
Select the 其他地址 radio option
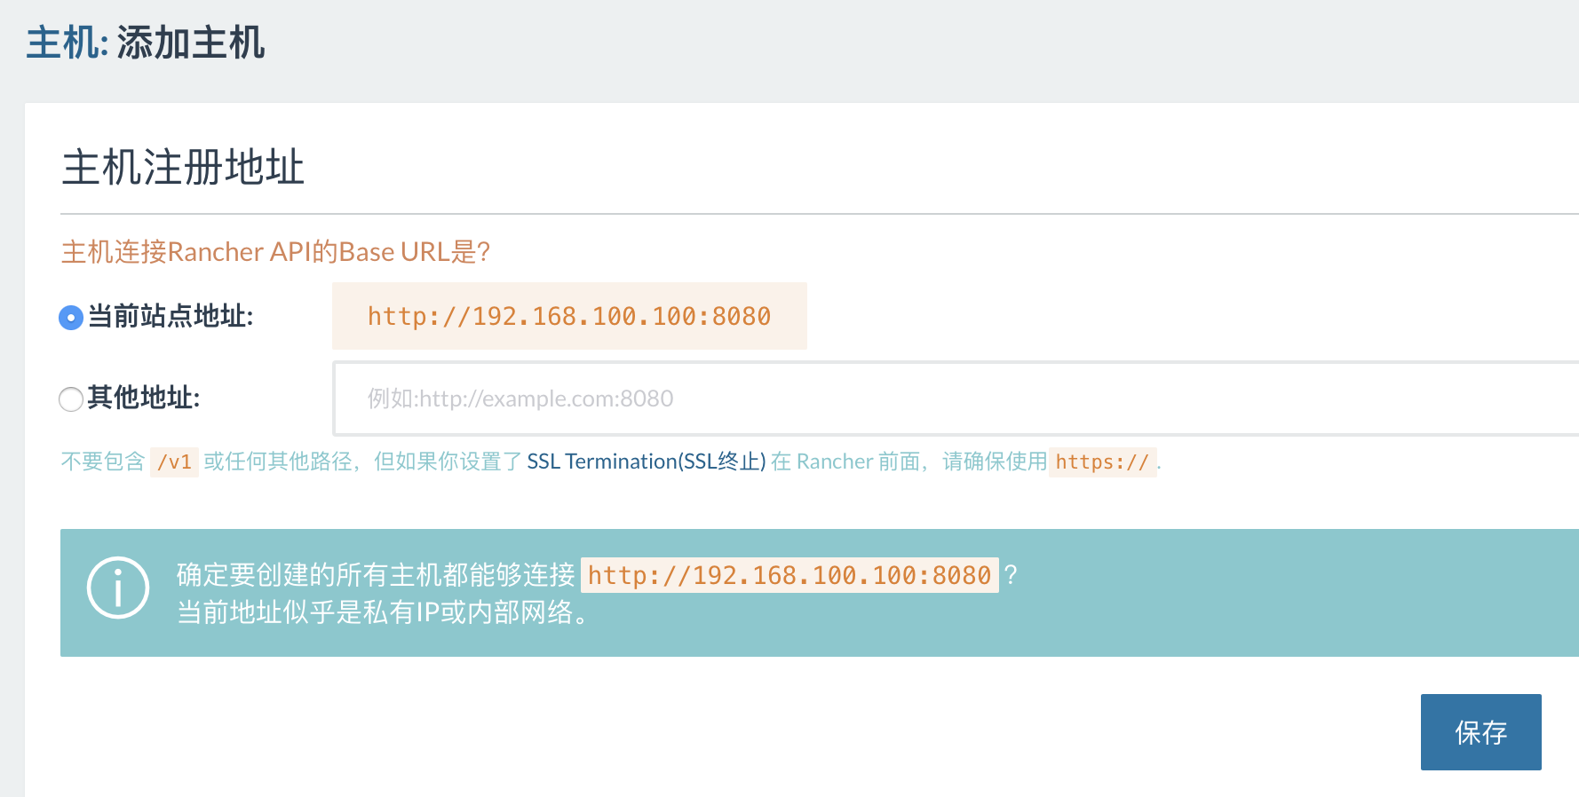coord(71,398)
